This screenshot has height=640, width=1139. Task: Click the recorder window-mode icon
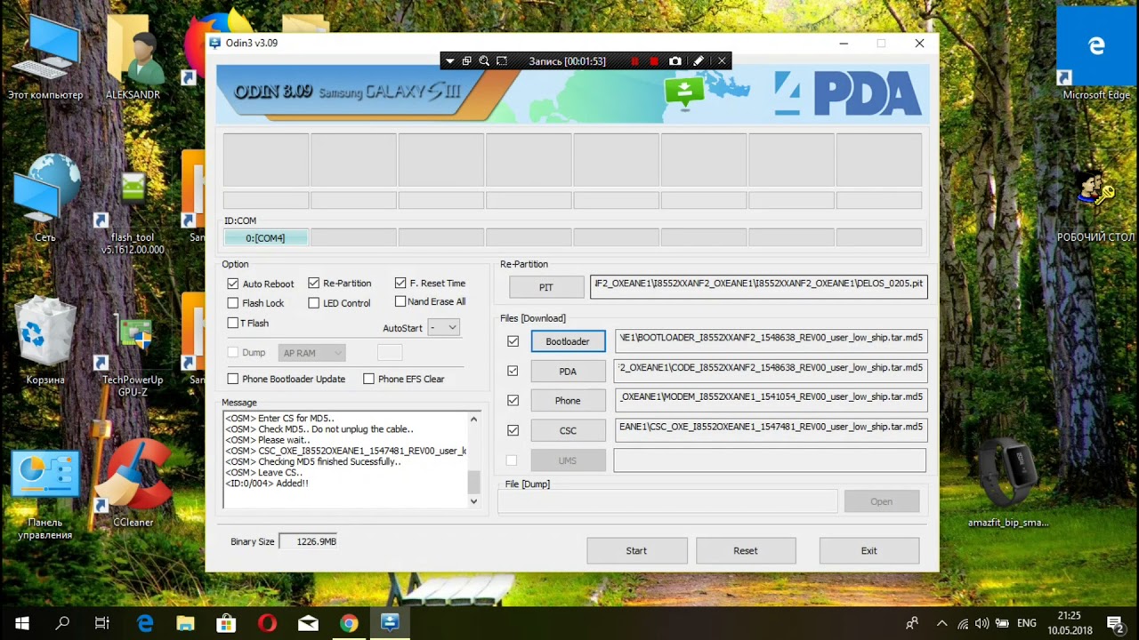(x=466, y=61)
